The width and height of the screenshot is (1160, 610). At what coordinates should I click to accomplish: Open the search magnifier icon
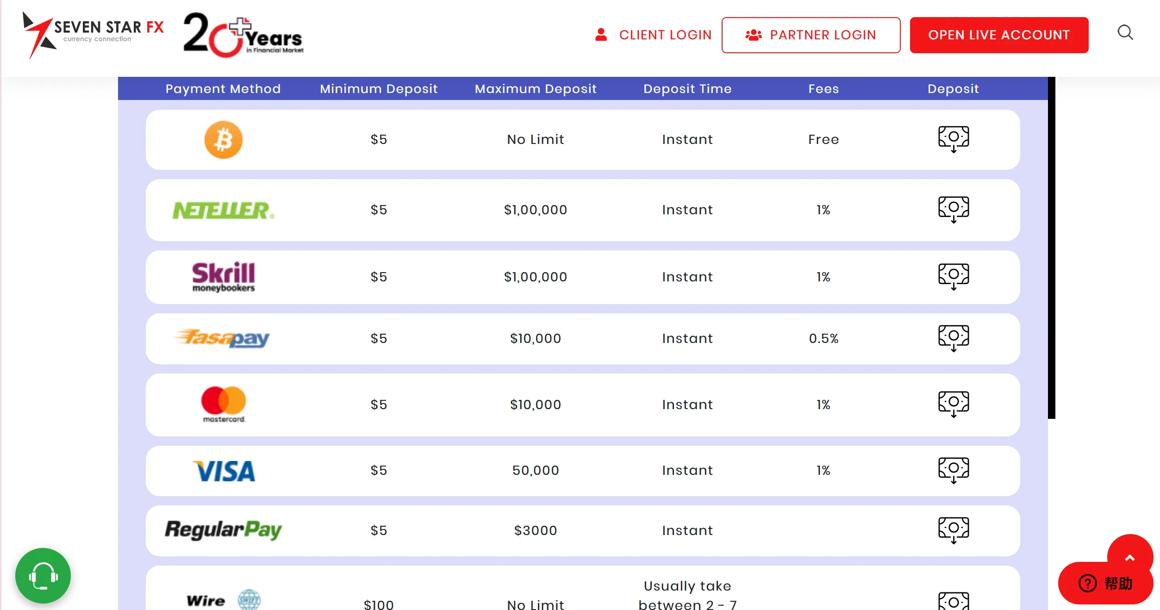pyautogui.click(x=1125, y=33)
